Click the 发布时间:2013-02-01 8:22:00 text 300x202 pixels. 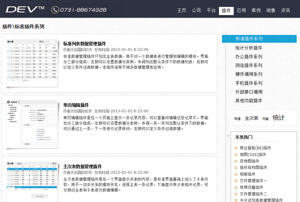coord(121,172)
